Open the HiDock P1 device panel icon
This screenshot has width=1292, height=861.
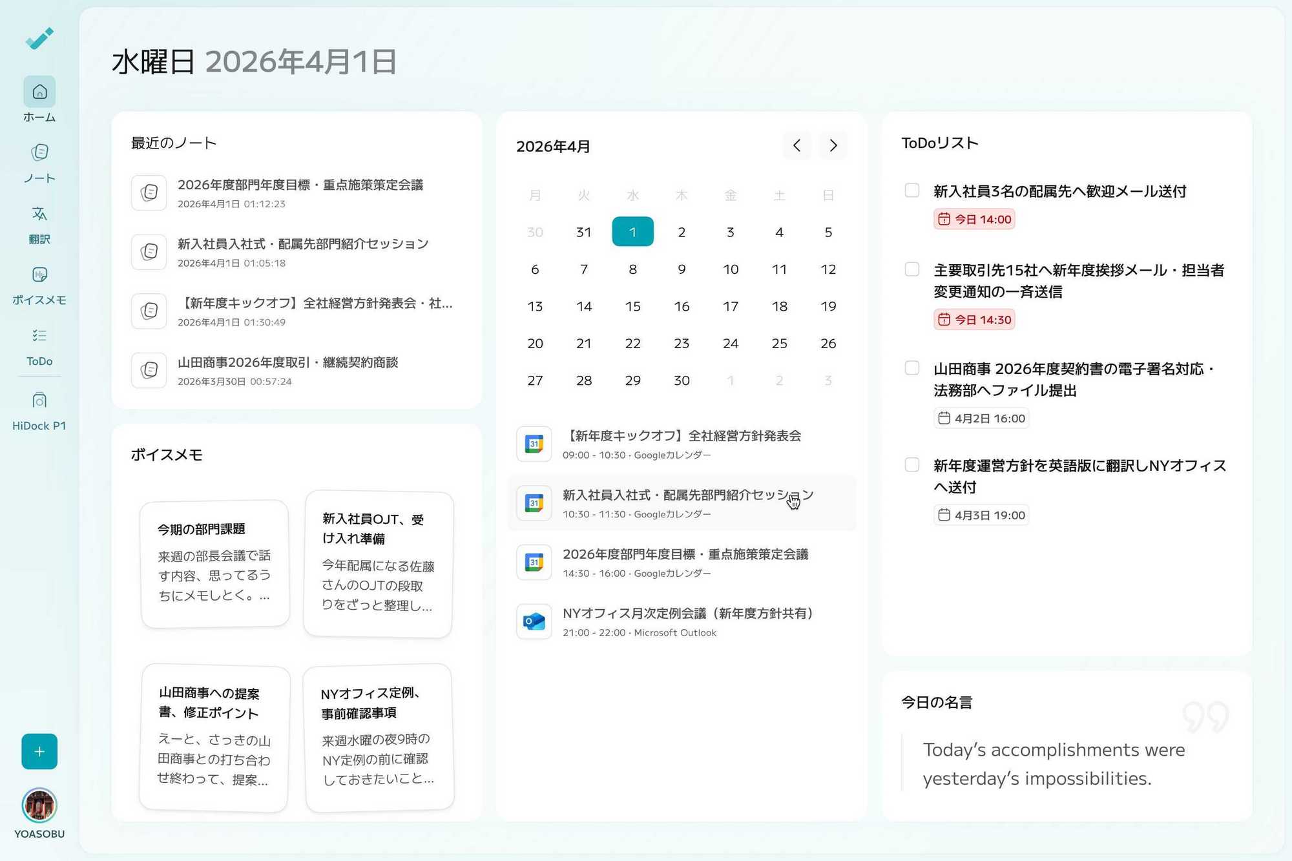[x=39, y=400]
